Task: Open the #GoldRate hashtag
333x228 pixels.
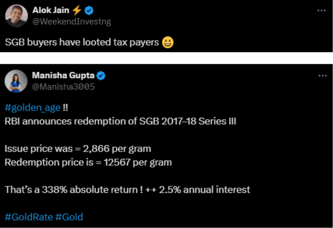Action: (29, 217)
